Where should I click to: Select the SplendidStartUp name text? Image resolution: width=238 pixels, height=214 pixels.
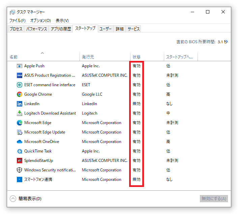38,161
